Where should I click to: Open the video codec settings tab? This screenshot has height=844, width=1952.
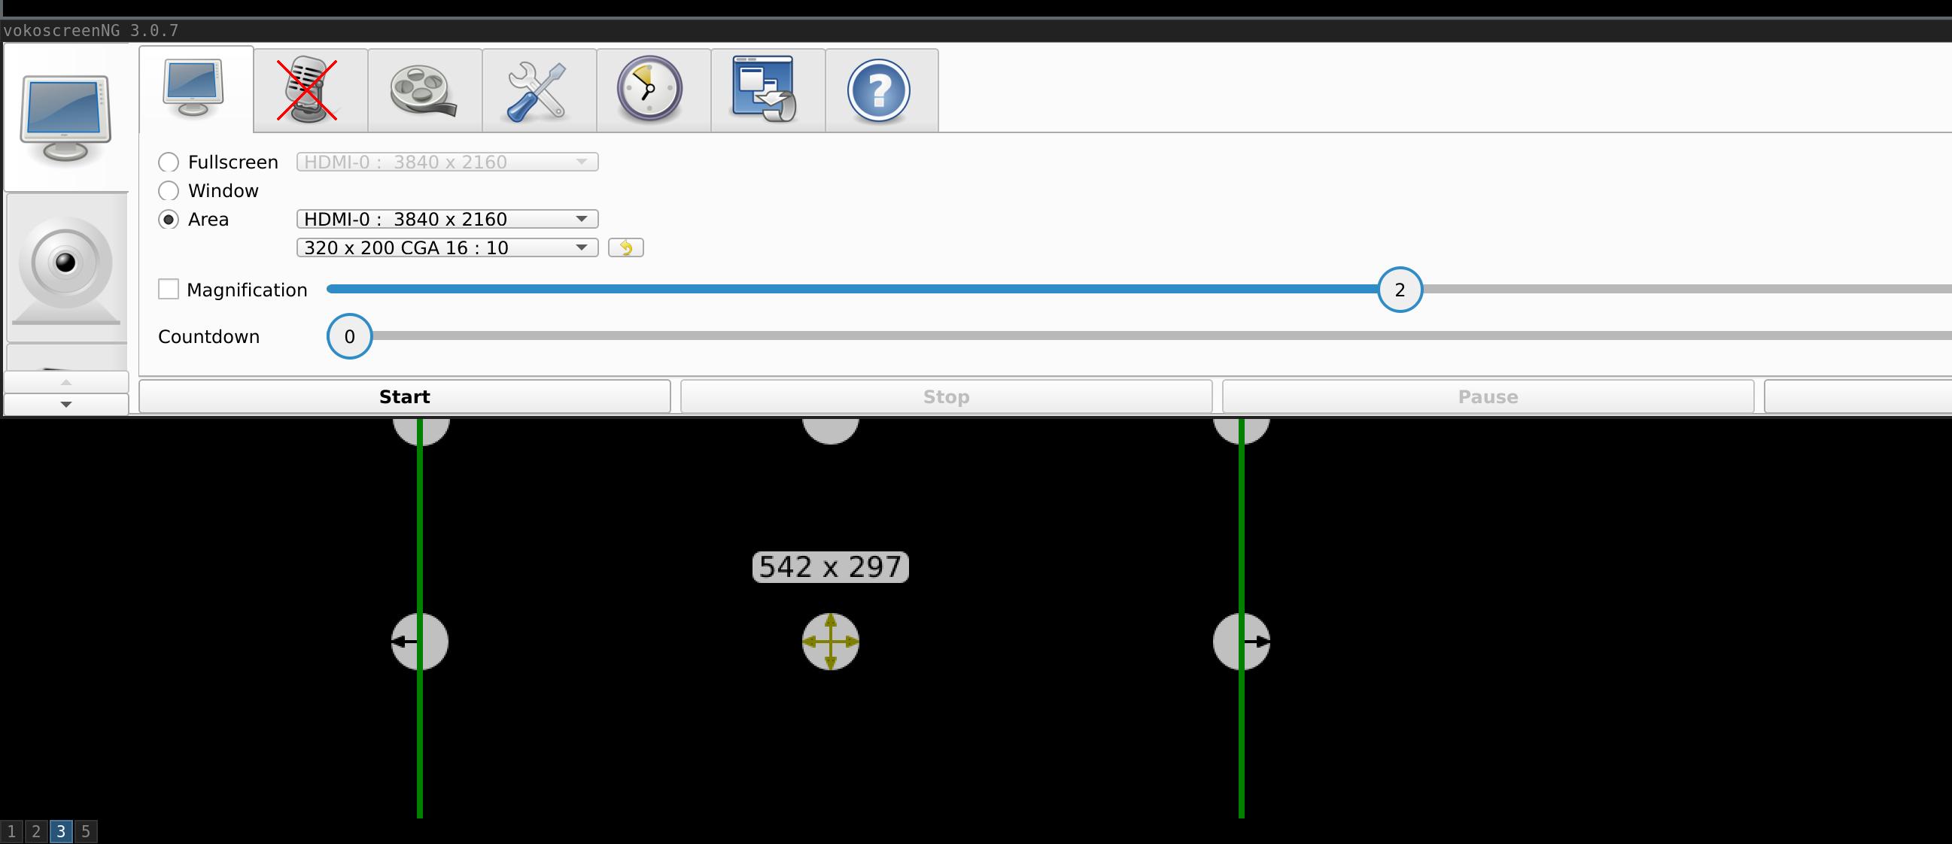pyautogui.click(x=424, y=90)
